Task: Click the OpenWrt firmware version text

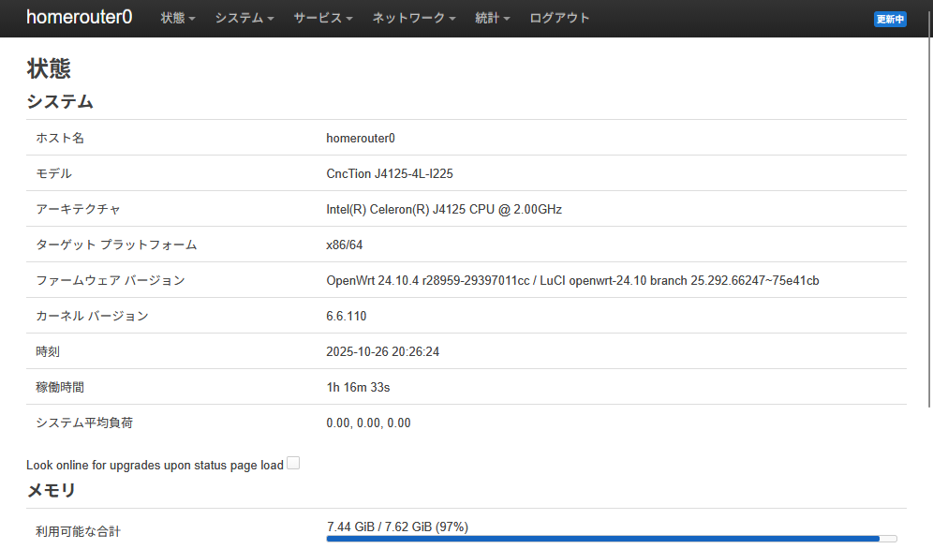Action: [x=572, y=280]
